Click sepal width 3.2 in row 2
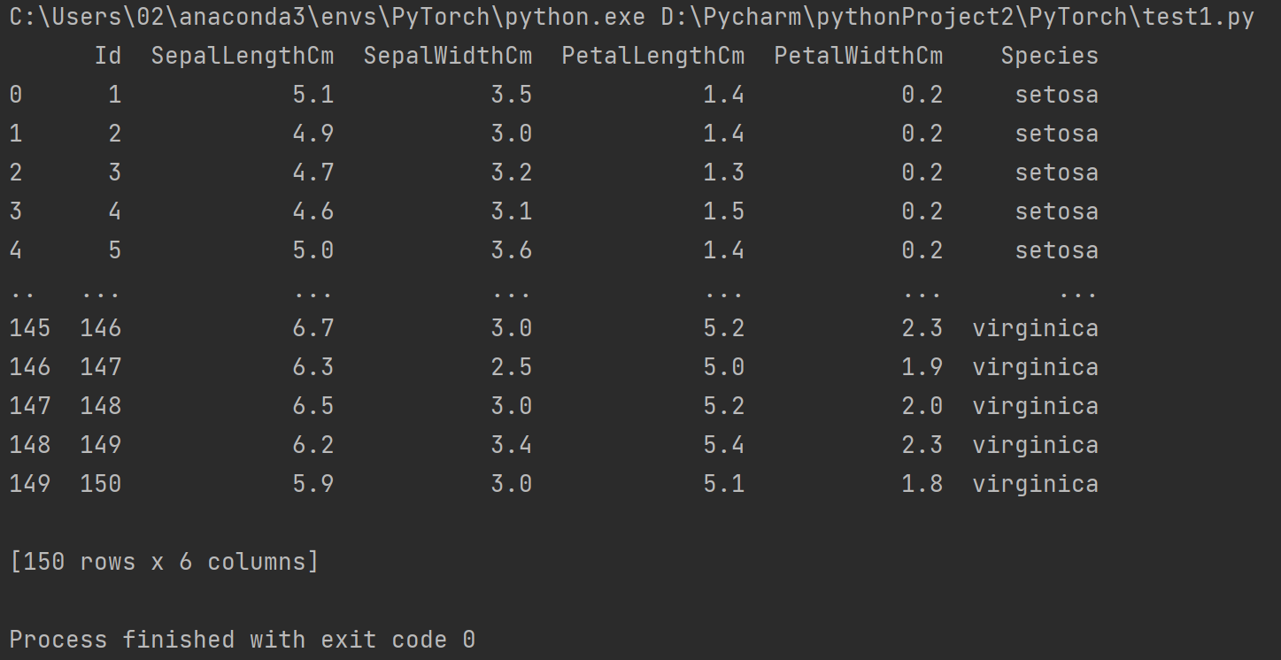 [x=512, y=173]
